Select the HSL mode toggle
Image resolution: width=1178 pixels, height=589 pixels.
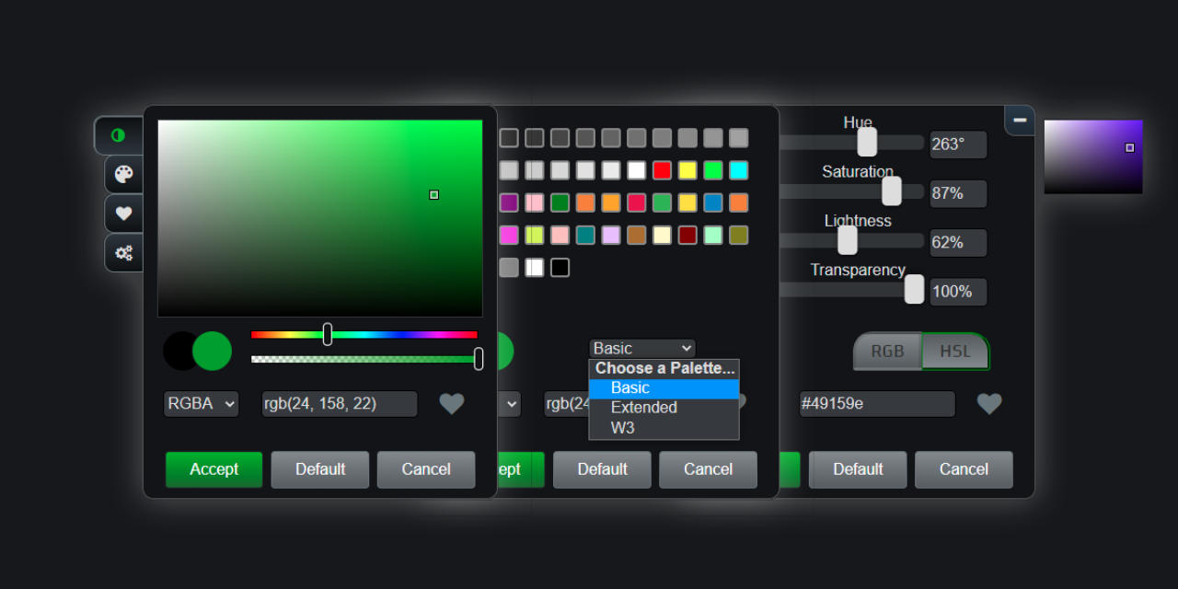(955, 351)
